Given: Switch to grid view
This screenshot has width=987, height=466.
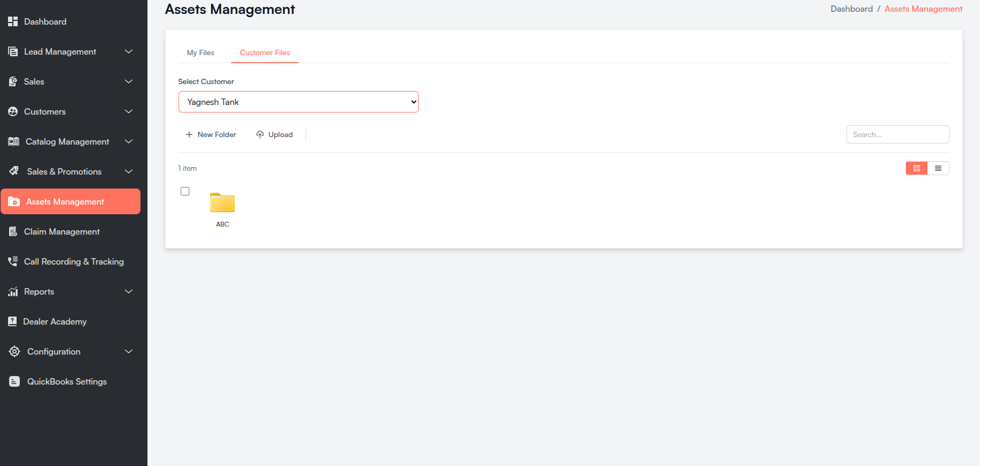Looking at the screenshot, I should pos(917,168).
